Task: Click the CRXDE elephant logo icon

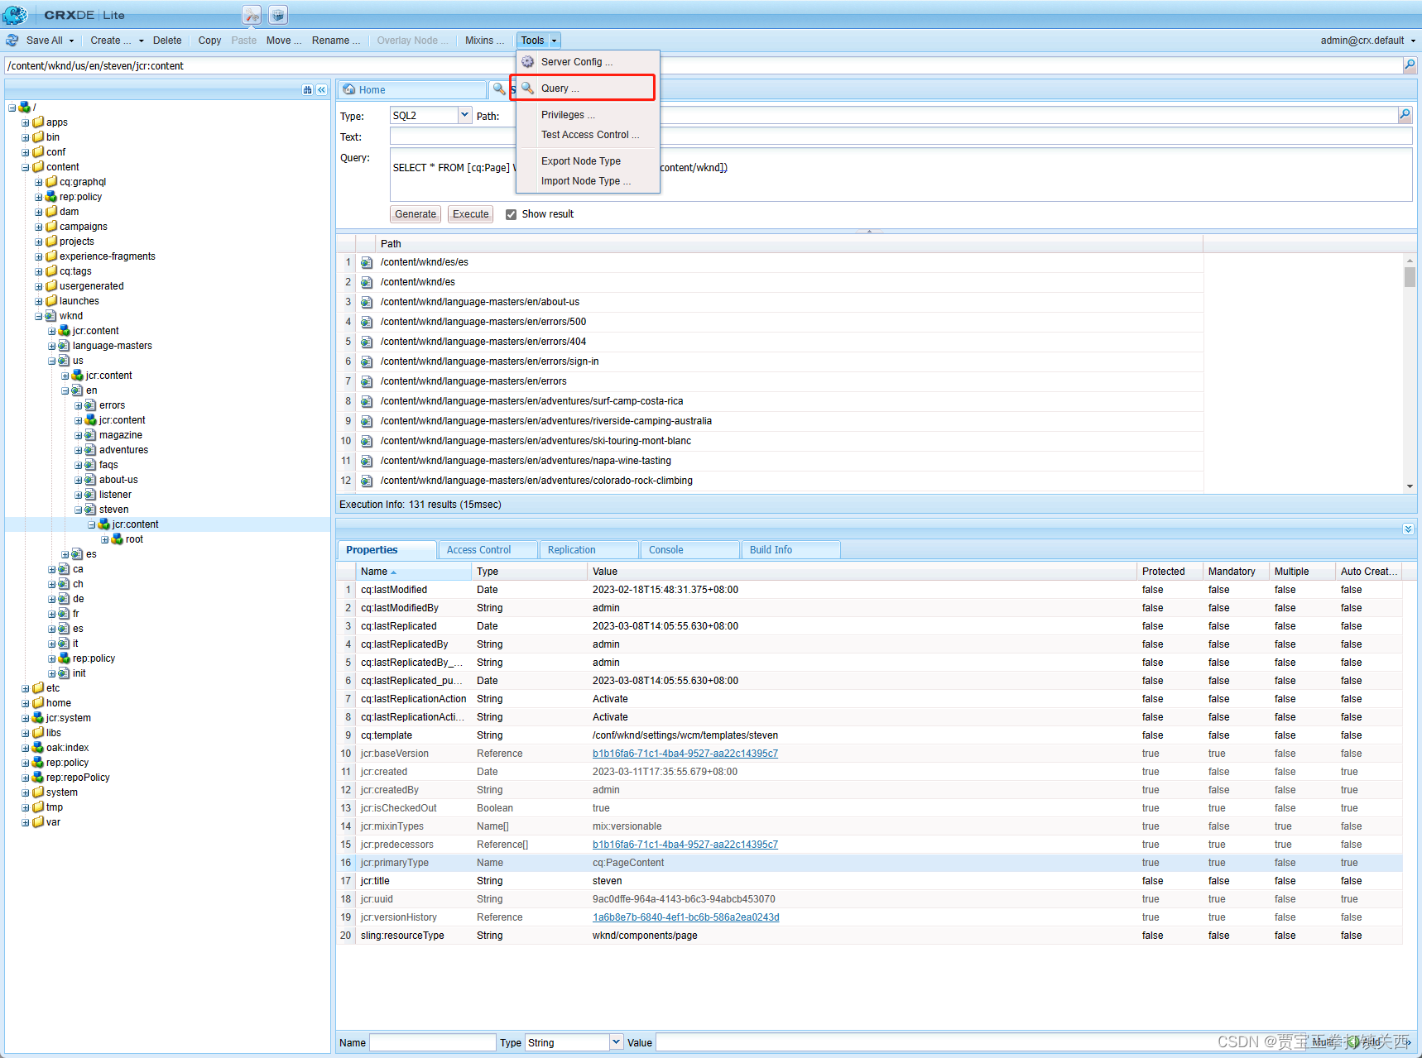Action: tap(17, 14)
